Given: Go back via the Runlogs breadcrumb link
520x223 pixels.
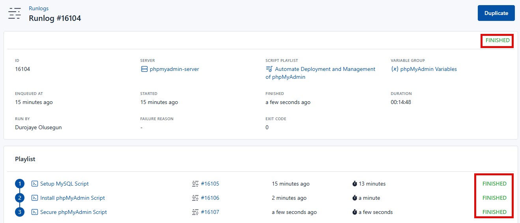Looking at the screenshot, I should (39, 8).
